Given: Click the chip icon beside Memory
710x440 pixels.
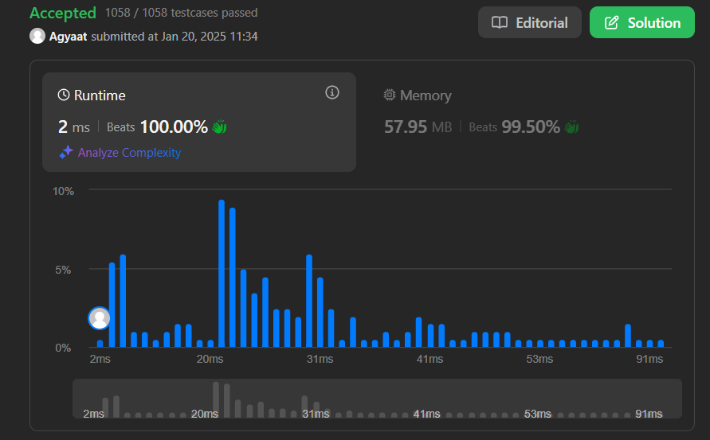Looking at the screenshot, I should point(390,95).
